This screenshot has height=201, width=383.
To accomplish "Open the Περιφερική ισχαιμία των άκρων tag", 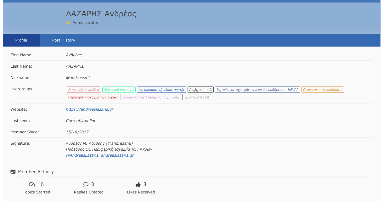I will (x=93, y=98).
